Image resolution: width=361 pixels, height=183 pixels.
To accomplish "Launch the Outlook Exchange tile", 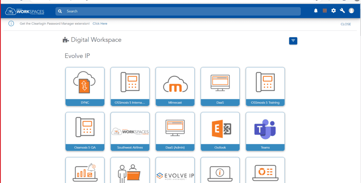I will point(220,132).
